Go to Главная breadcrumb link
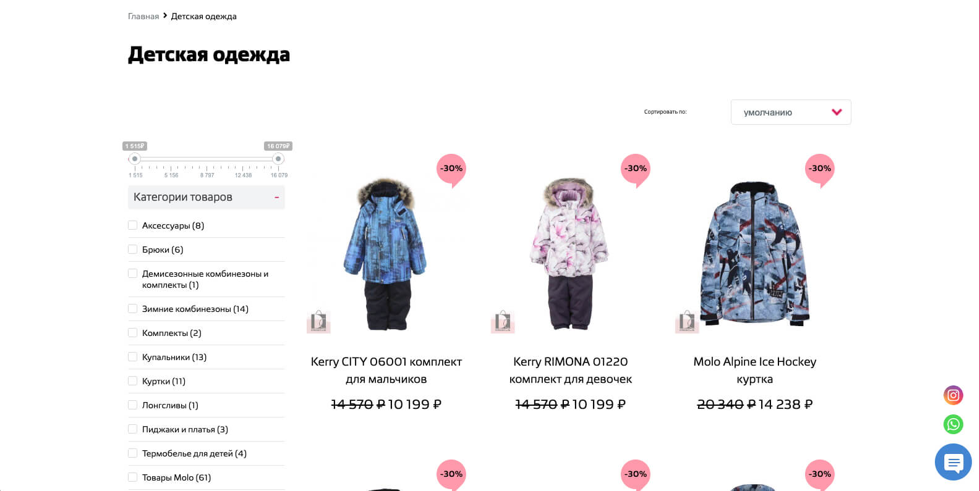Screen dimensions: 980x491 [x=143, y=16]
